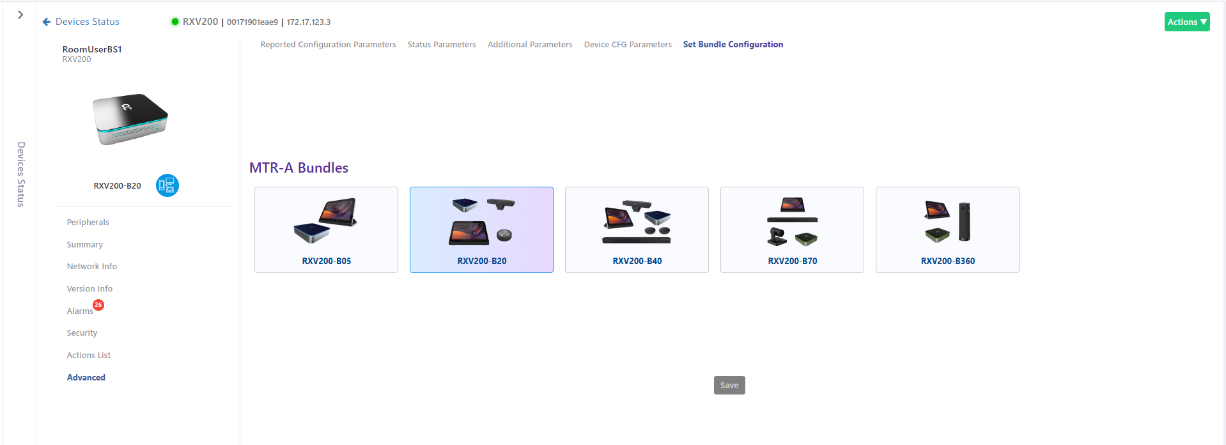
Task: Select the RXV200-B20 bundle card
Action: pos(481,230)
